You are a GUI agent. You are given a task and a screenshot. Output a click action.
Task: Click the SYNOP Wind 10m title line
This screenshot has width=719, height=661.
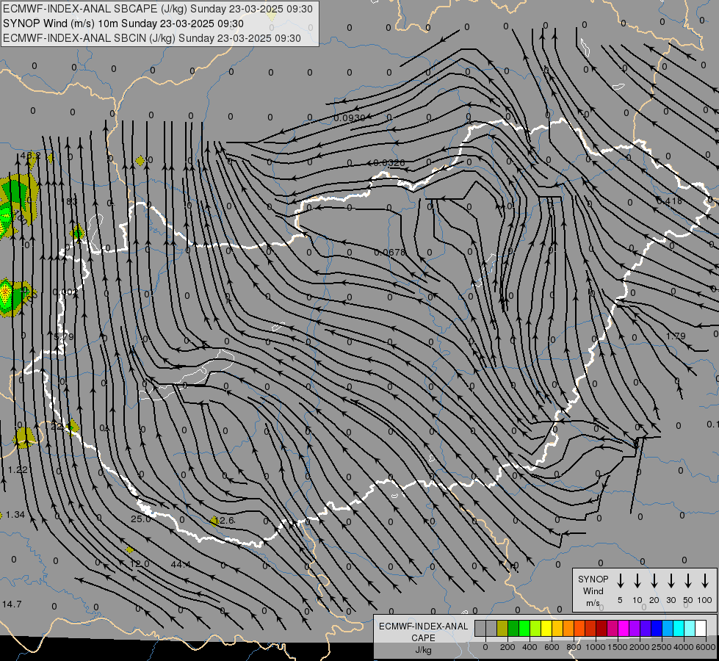point(123,24)
